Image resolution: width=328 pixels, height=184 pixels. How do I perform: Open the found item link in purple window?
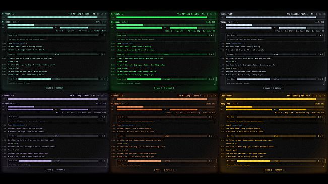click(19, 125)
